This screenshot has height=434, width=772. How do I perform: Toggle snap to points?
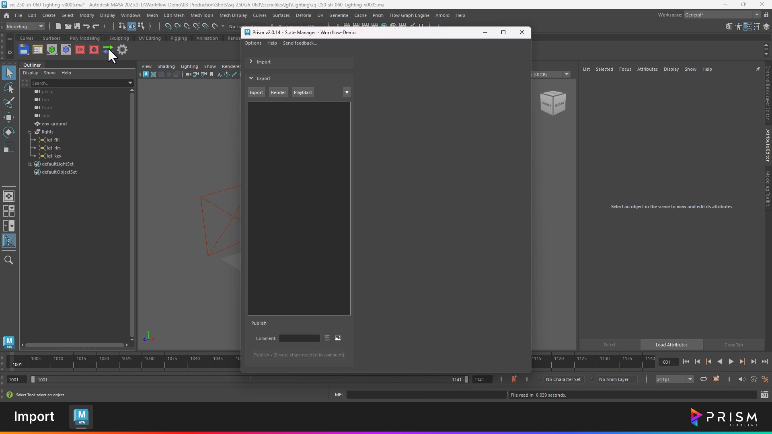tap(187, 26)
